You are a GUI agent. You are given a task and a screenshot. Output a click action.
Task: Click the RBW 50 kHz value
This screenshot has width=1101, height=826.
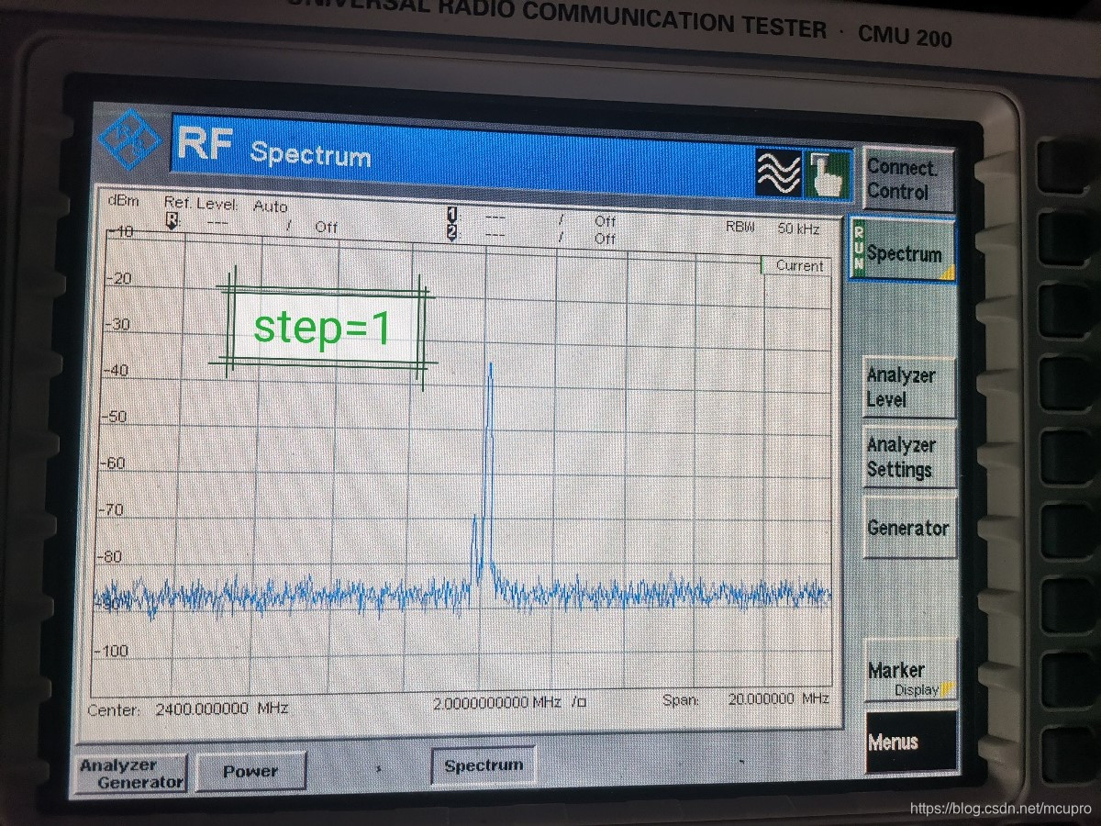(798, 228)
